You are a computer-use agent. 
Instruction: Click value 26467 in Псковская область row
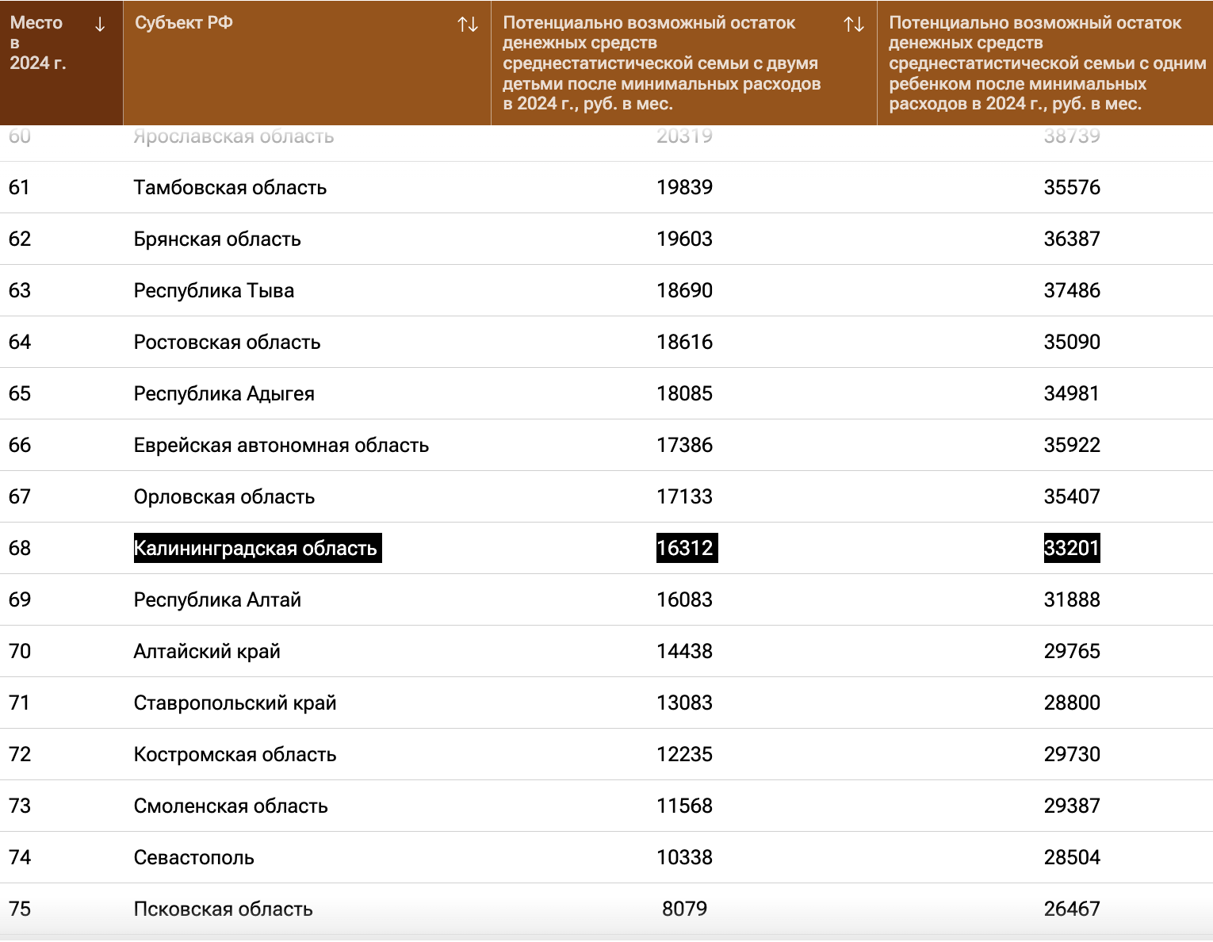(x=1072, y=909)
